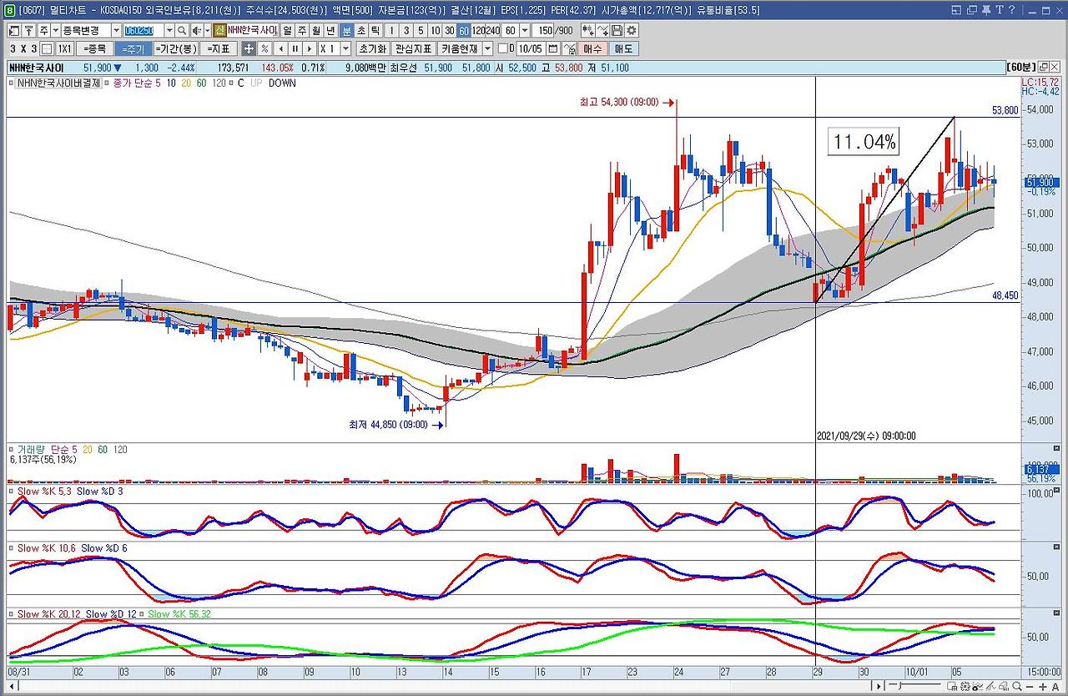Click the date input field 10/05
Screen dimensions: 1068x696
click(x=531, y=48)
